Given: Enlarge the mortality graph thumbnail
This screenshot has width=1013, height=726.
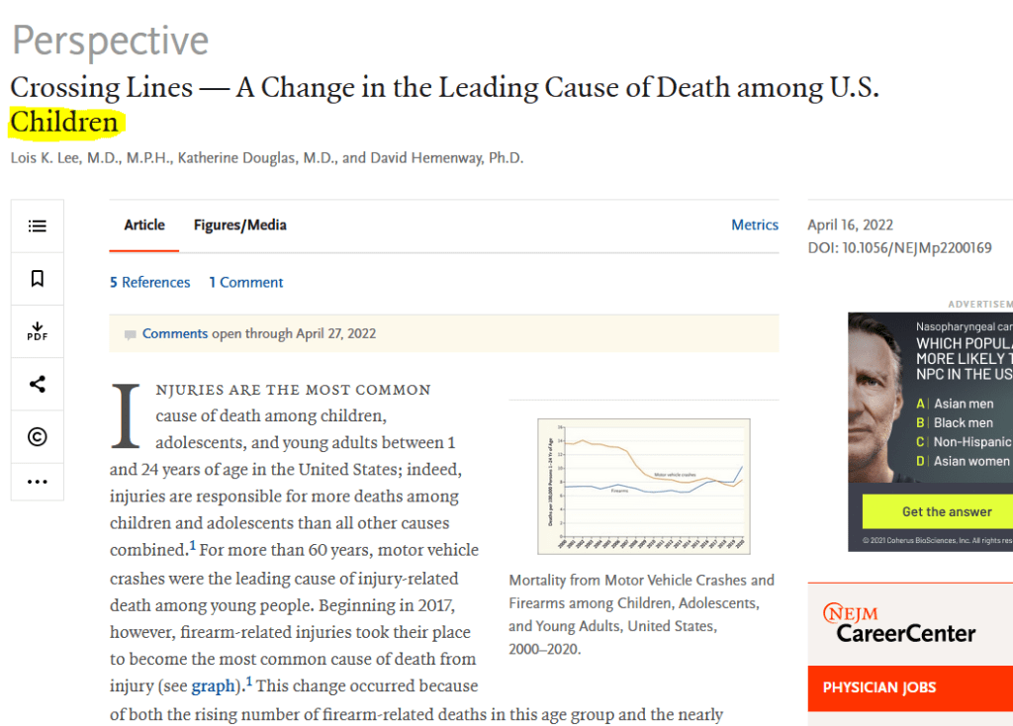Looking at the screenshot, I should point(643,486).
